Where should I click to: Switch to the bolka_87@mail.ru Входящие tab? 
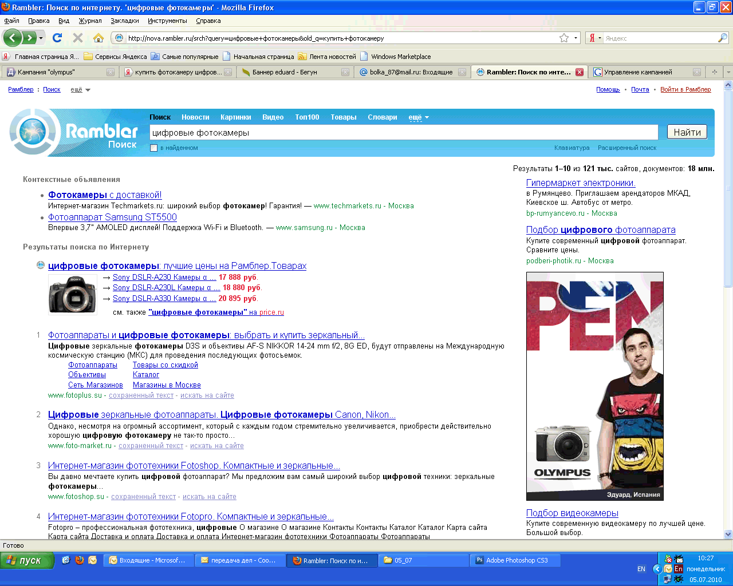point(411,72)
